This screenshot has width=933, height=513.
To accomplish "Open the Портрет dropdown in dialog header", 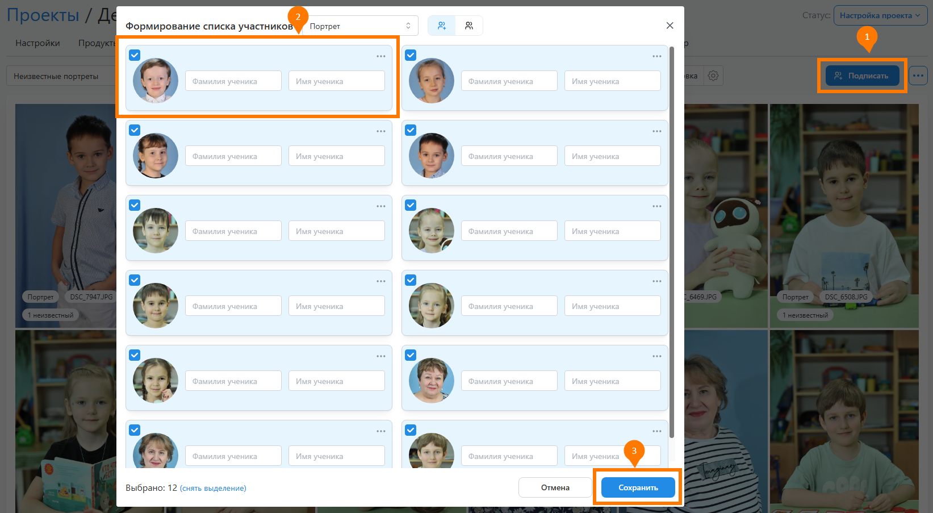I will [360, 26].
